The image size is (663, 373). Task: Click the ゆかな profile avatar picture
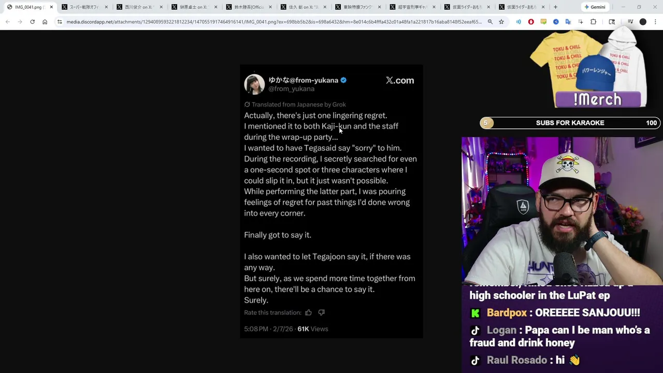[x=254, y=84]
